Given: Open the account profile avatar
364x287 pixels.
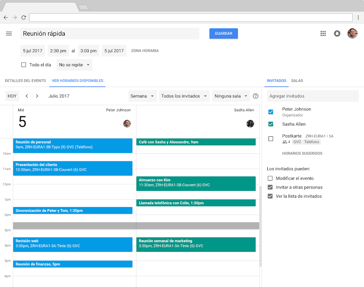Looking at the screenshot, I should click(352, 34).
